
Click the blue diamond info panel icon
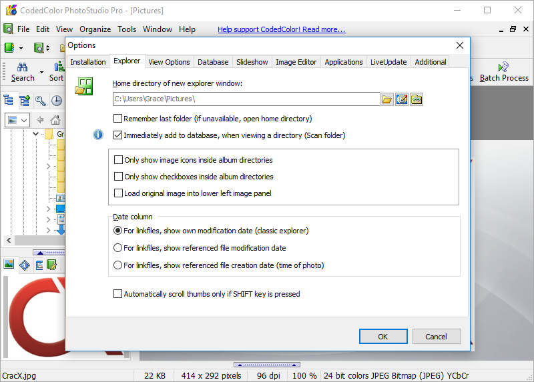click(25, 265)
